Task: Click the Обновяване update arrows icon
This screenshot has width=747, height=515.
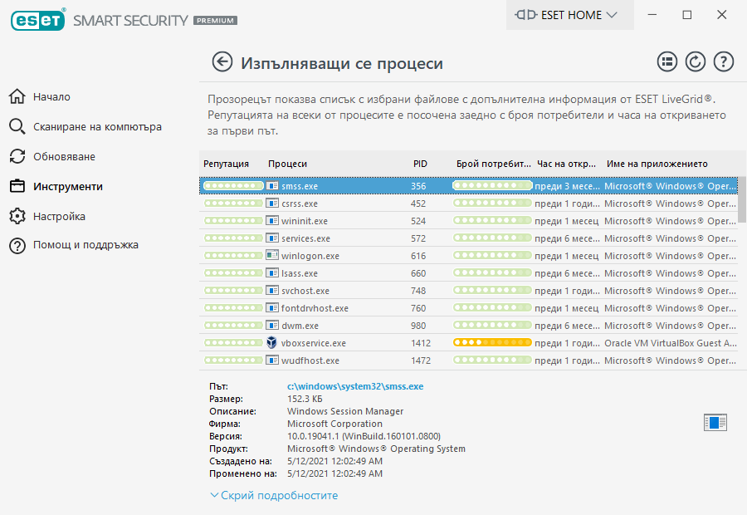Action: 17,156
